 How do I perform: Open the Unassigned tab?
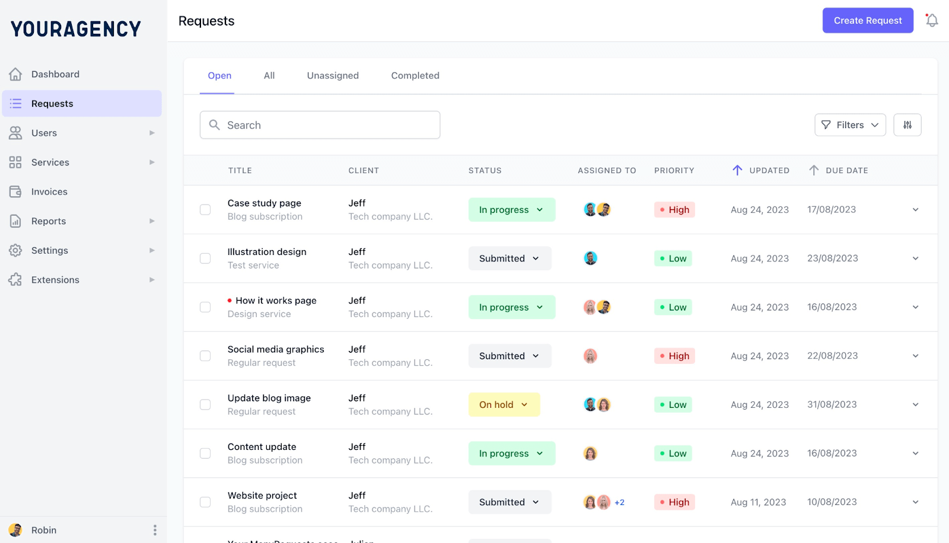[x=333, y=75]
